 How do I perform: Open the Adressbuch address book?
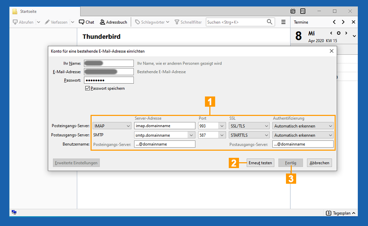tap(113, 22)
